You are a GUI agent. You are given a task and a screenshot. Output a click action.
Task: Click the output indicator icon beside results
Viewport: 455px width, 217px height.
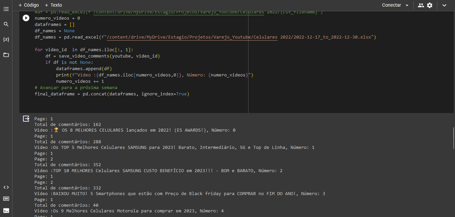pyautogui.click(x=26, y=118)
